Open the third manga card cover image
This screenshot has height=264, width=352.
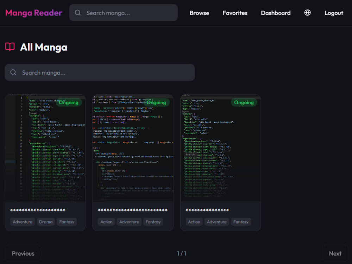(x=220, y=148)
